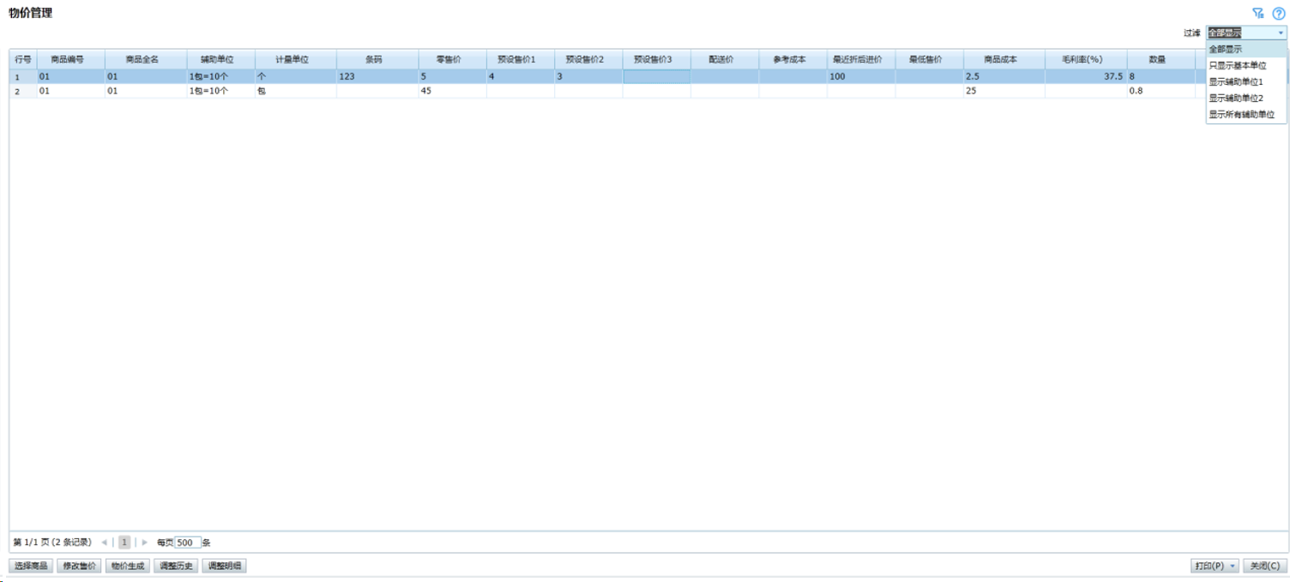Go to next page arrow
The width and height of the screenshot is (1290, 582).
click(x=145, y=543)
